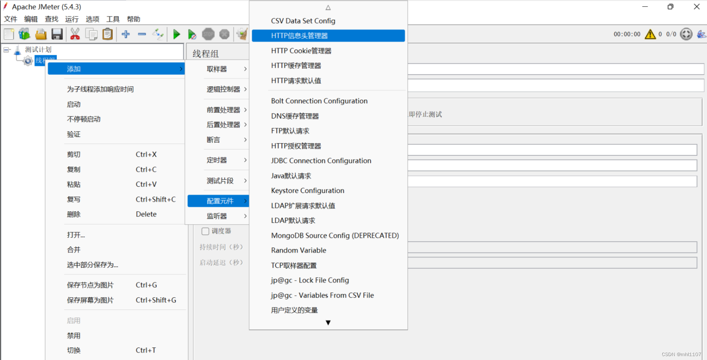707x360 pixels.
Task: Expand the 后置处理器 submenu
Action: pos(218,125)
